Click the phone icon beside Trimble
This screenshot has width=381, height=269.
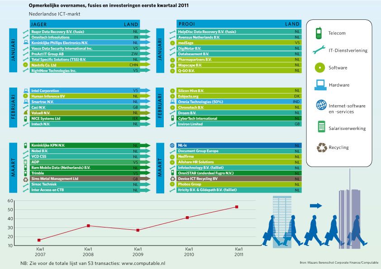pyautogui.click(x=25, y=173)
